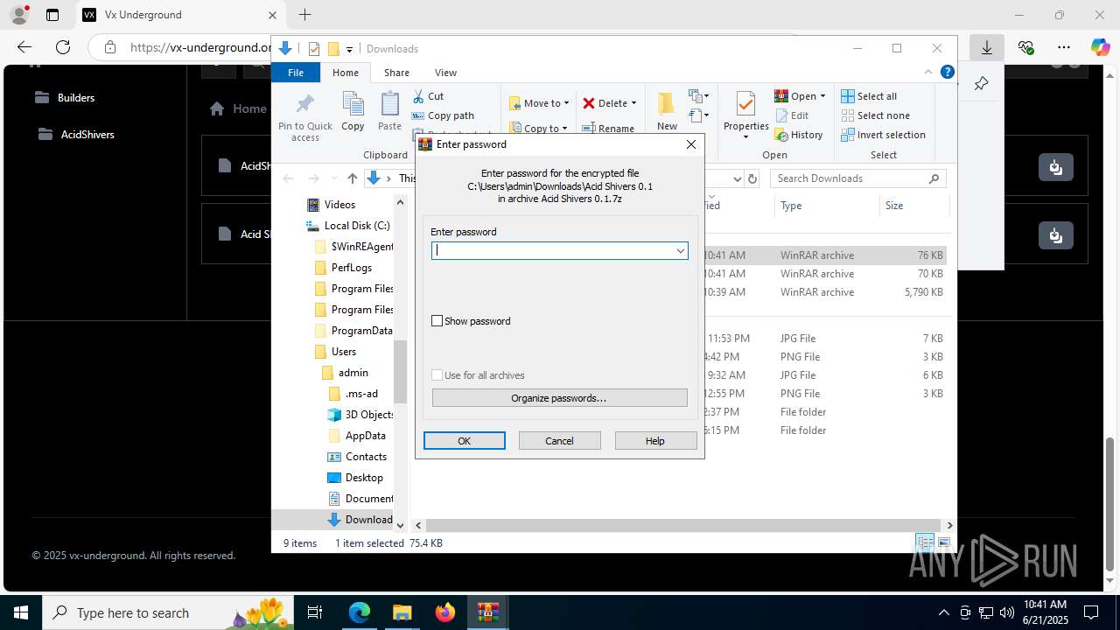Click the Search Downloads magnifier icon
The height and width of the screenshot is (630, 1120).
pyautogui.click(x=934, y=178)
